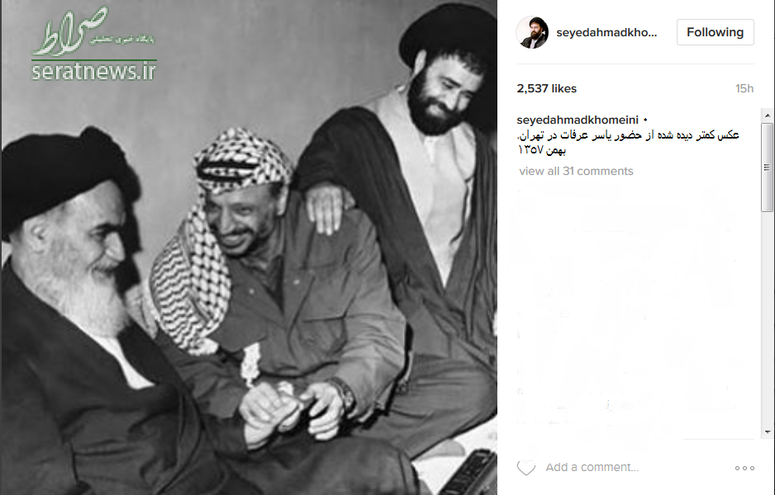
Task: Open the three-dots more options menu
Action: point(744,468)
